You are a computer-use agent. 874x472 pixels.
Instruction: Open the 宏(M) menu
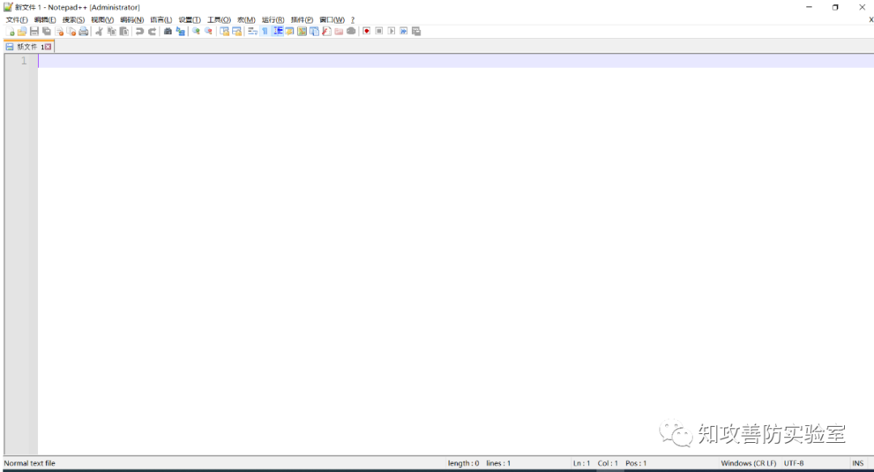coord(246,19)
